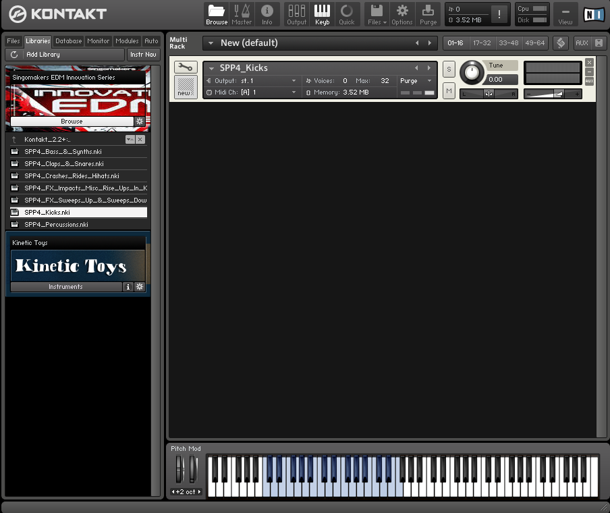The image size is (610, 513).
Task: Load next instrument preset arrow
Action: click(x=429, y=67)
